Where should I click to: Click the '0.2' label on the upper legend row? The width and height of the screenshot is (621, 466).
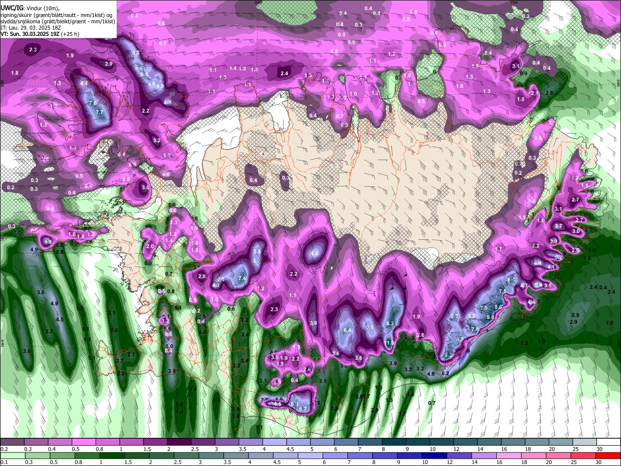[4, 449]
